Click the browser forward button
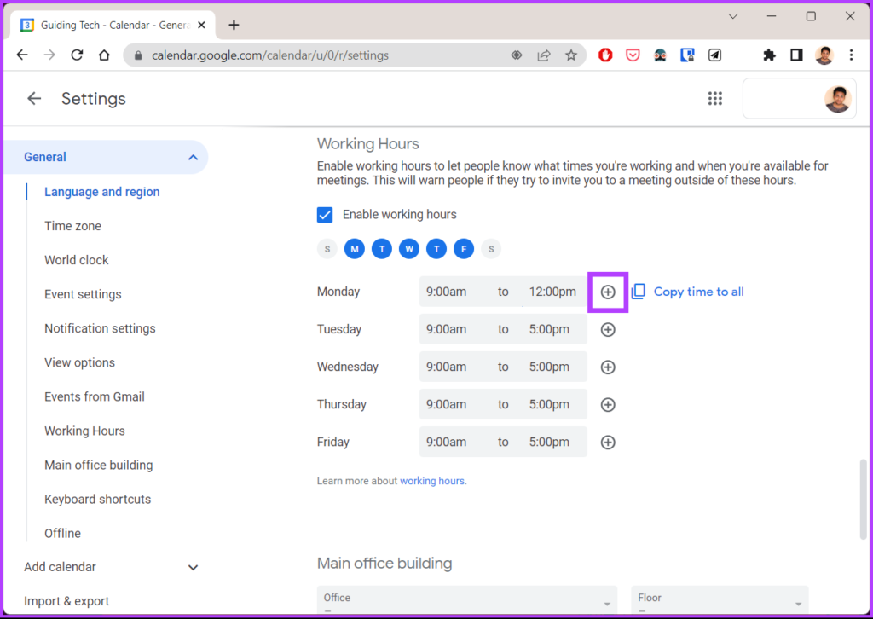Viewport: 873px width, 619px height. tap(49, 55)
